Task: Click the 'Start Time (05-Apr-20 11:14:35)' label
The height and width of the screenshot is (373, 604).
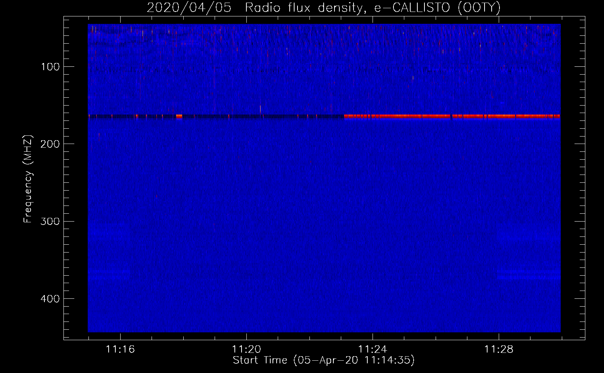Action: point(324,360)
